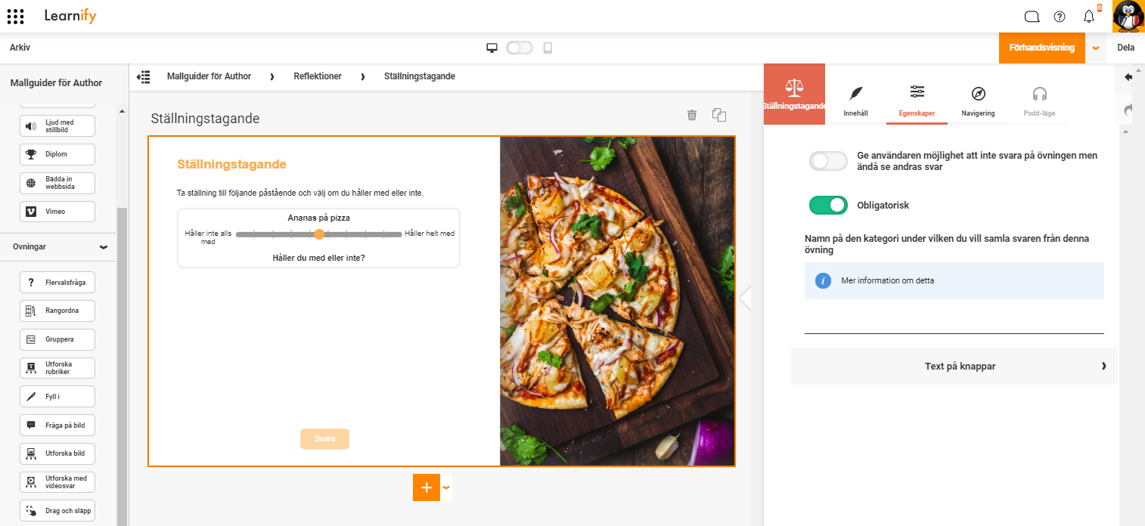The image size is (1145, 526).
Task: Switch to the Innehåll tab
Action: (855, 101)
